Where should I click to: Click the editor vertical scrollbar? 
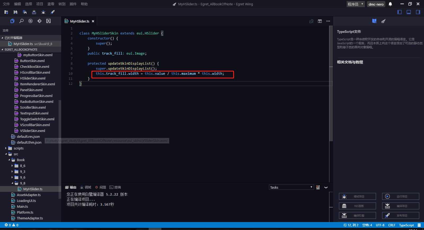pos(331,83)
